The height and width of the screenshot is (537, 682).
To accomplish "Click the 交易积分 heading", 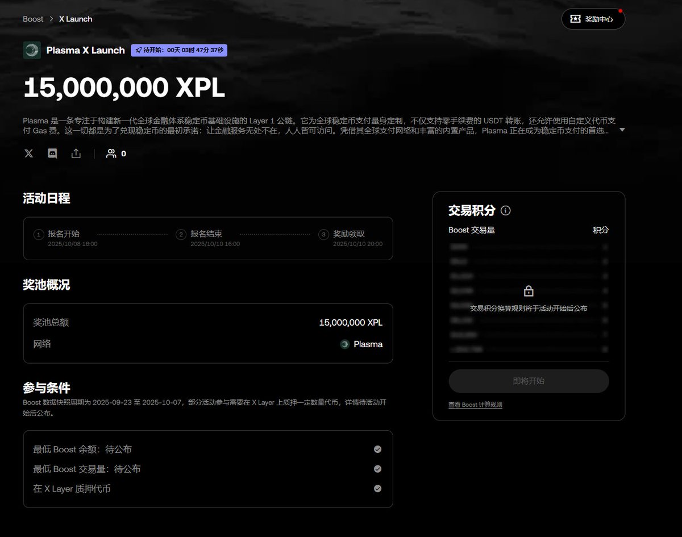I will tap(472, 210).
